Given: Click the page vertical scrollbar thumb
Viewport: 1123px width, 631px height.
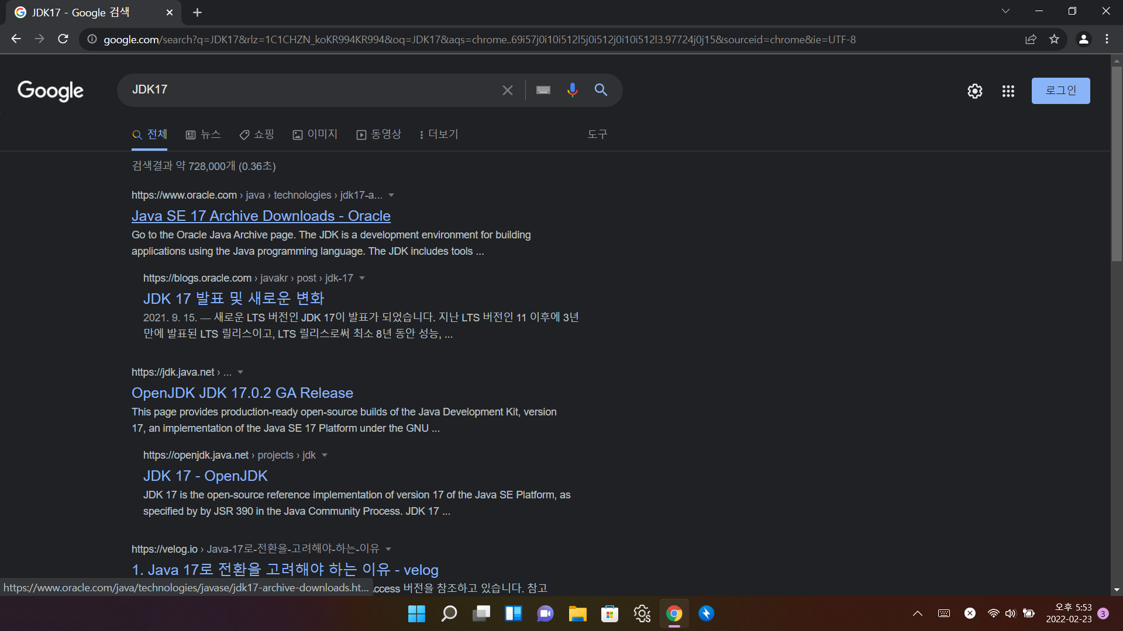Looking at the screenshot, I should click(x=1116, y=164).
